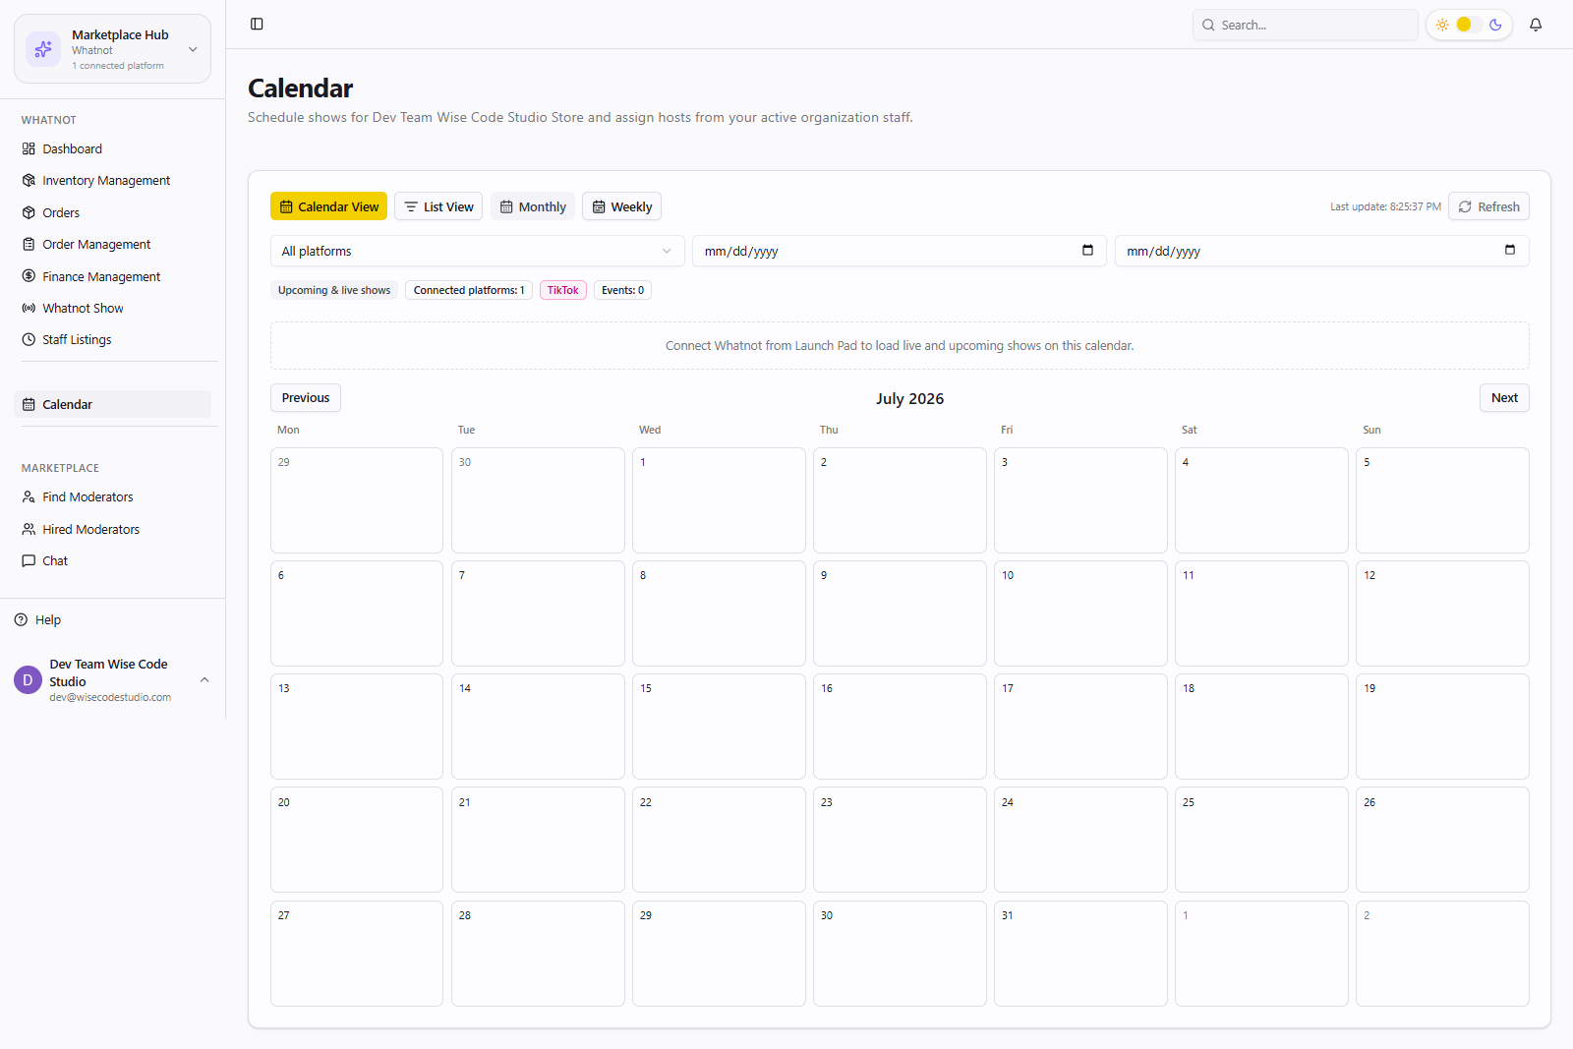Toggle the sidebar panel icon

[257, 24]
